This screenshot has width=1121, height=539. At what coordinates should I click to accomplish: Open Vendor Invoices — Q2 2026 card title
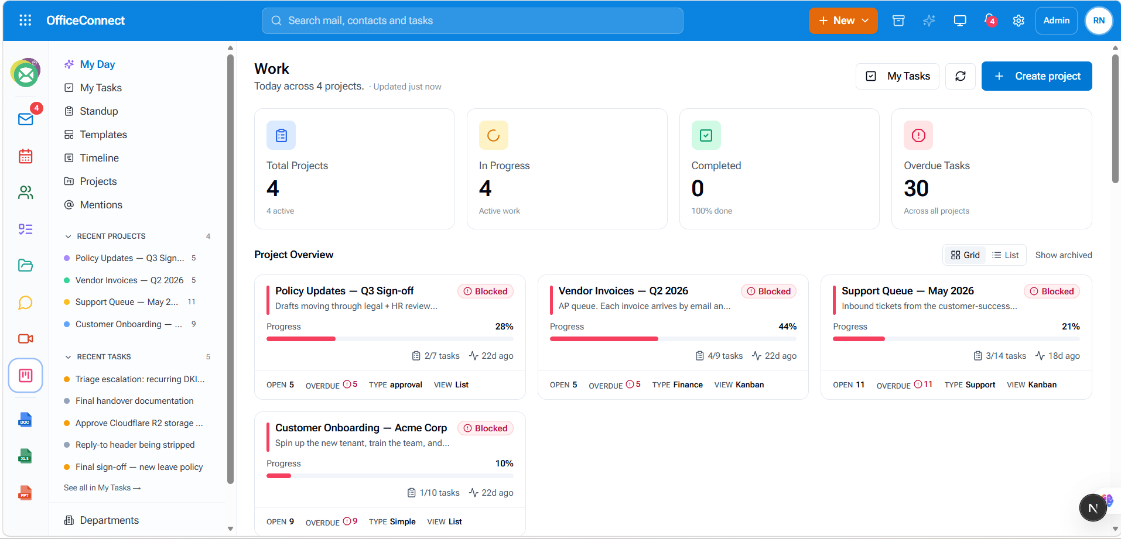coord(623,291)
